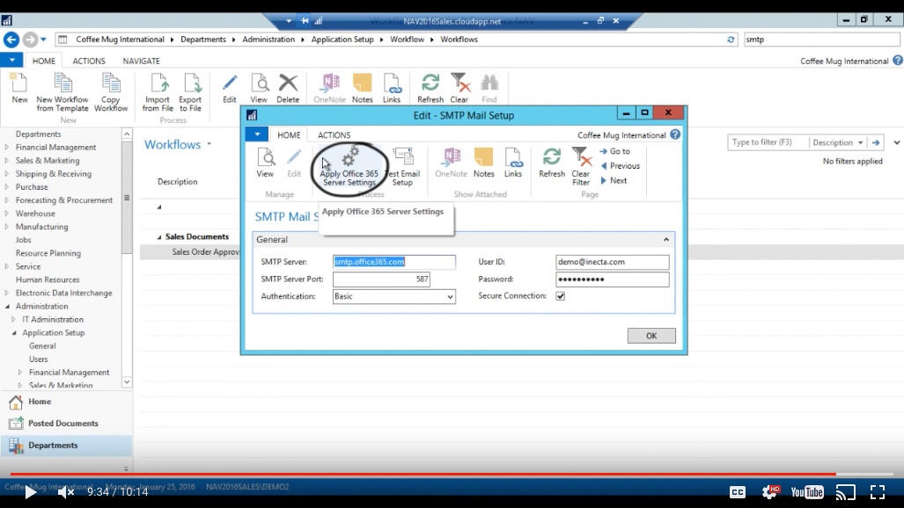Image resolution: width=904 pixels, height=508 pixels.
Task: Click the SMTP Server Port field
Action: tap(381, 279)
